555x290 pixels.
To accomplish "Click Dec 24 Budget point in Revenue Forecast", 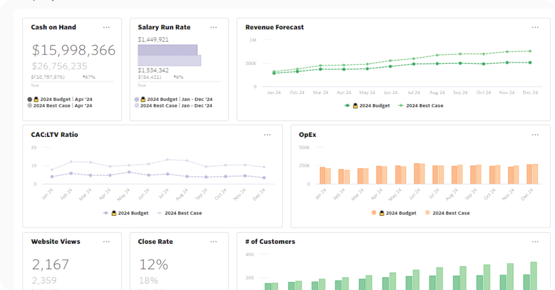I will click(x=530, y=62).
